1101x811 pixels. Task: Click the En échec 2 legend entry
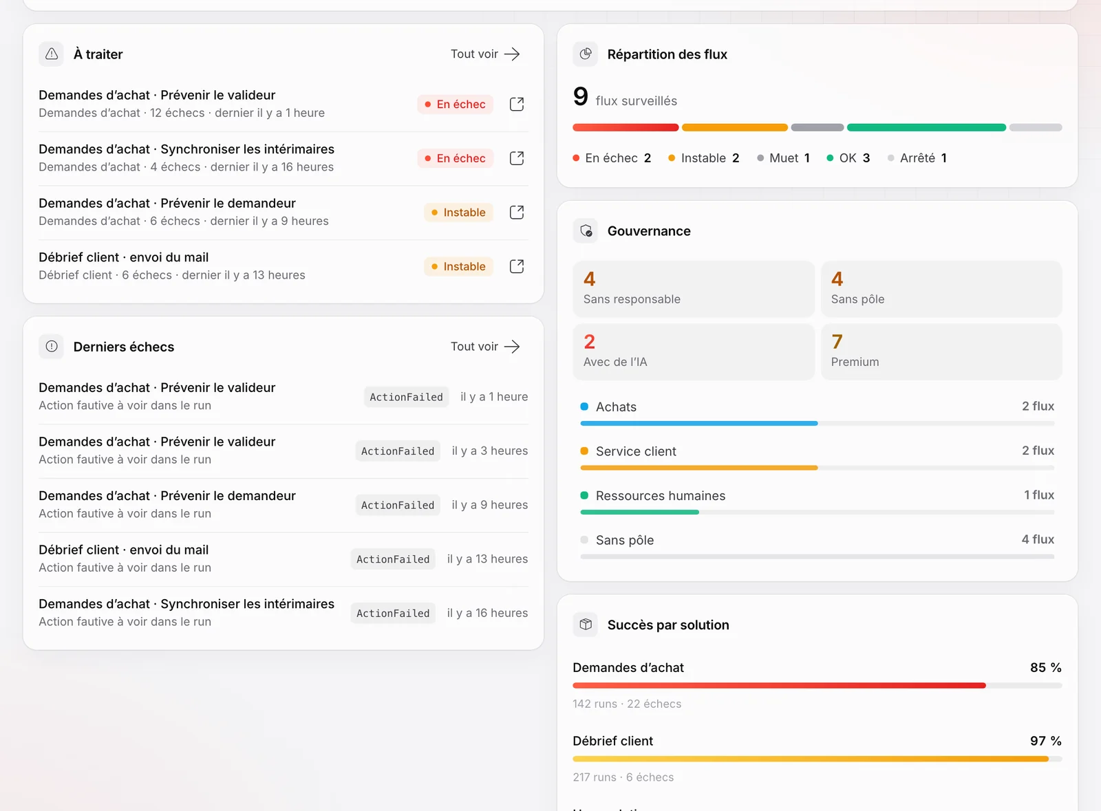[x=612, y=158]
